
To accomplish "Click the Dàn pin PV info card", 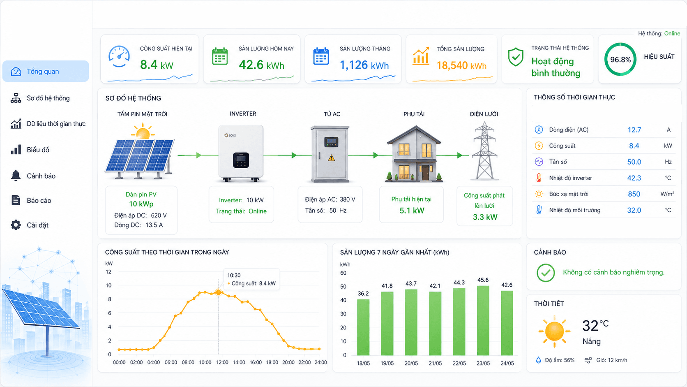I will (x=141, y=210).
